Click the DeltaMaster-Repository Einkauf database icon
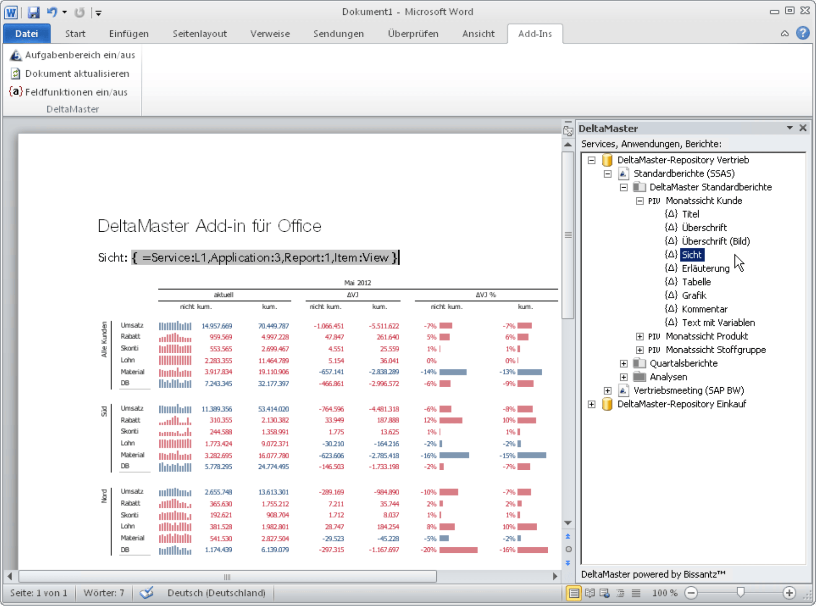816x606 pixels. tap(607, 404)
